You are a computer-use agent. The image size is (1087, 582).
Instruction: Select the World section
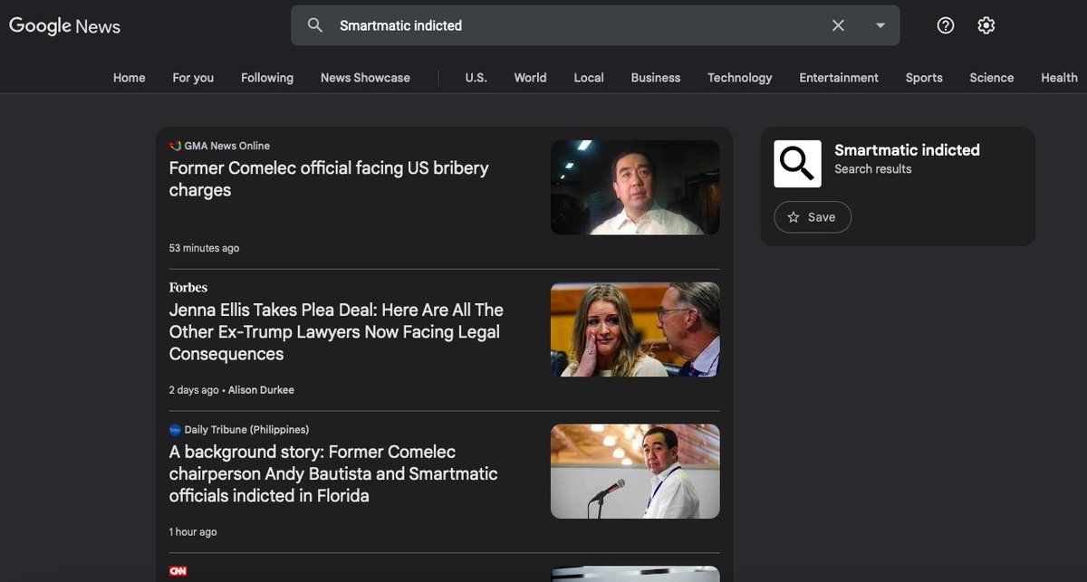[x=530, y=78]
